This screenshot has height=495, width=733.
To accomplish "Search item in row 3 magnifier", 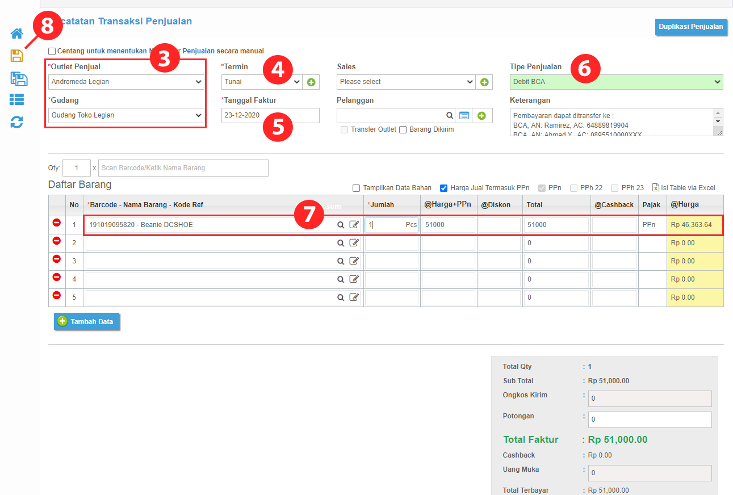I will tap(341, 261).
